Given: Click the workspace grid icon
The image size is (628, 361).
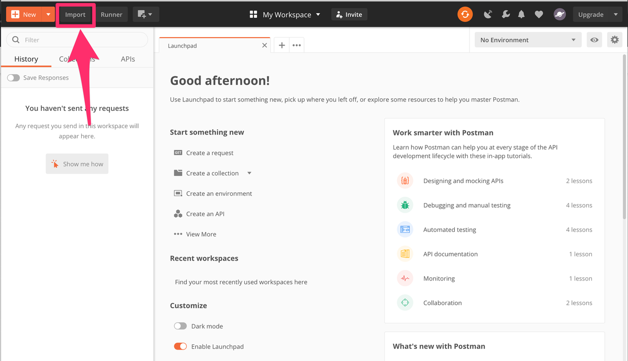Looking at the screenshot, I should [254, 15].
